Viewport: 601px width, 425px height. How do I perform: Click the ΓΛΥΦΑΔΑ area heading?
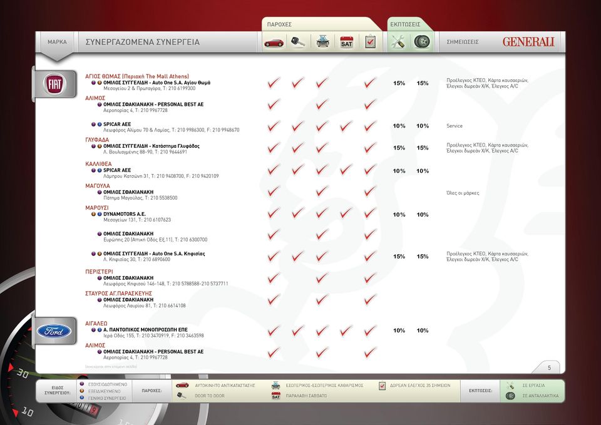[97, 140]
